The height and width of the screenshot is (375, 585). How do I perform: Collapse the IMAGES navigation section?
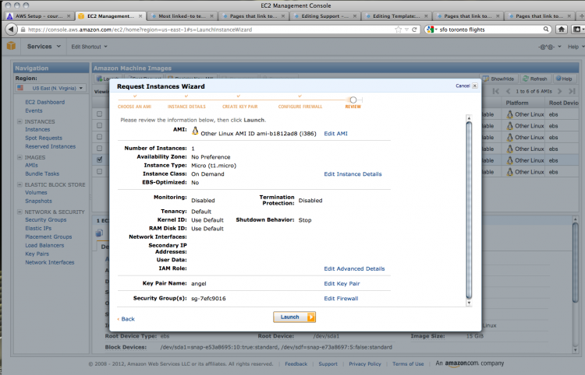click(x=19, y=157)
